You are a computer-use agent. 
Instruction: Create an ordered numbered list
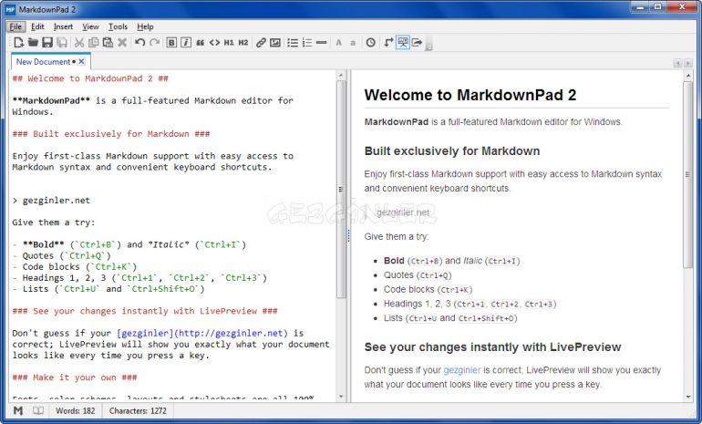click(x=307, y=43)
